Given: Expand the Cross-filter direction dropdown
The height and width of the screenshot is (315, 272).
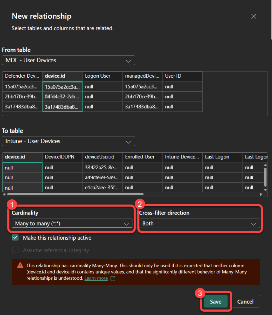Looking at the screenshot, I should (199, 223).
